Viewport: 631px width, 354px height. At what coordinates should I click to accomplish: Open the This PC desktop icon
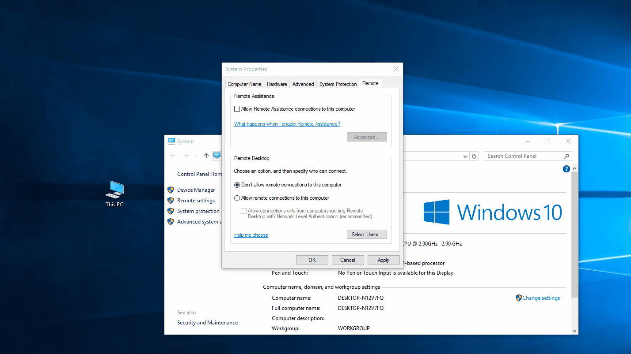click(x=114, y=194)
